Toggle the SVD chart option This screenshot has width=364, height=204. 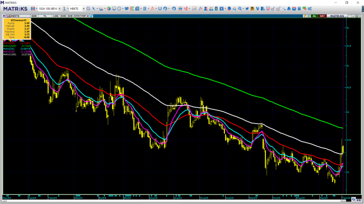[x=70, y=16]
